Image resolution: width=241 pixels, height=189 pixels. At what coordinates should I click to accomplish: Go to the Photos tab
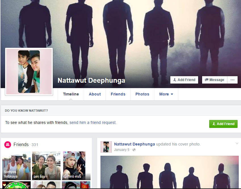point(142,94)
